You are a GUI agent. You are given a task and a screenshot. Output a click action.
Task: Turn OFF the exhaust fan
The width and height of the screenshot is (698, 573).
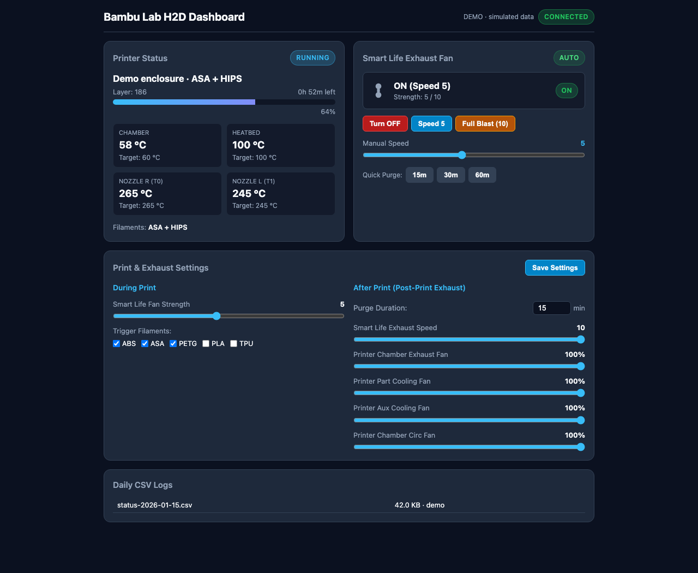pyautogui.click(x=385, y=123)
